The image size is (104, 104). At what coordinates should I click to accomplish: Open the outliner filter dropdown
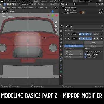[x=98, y=4]
